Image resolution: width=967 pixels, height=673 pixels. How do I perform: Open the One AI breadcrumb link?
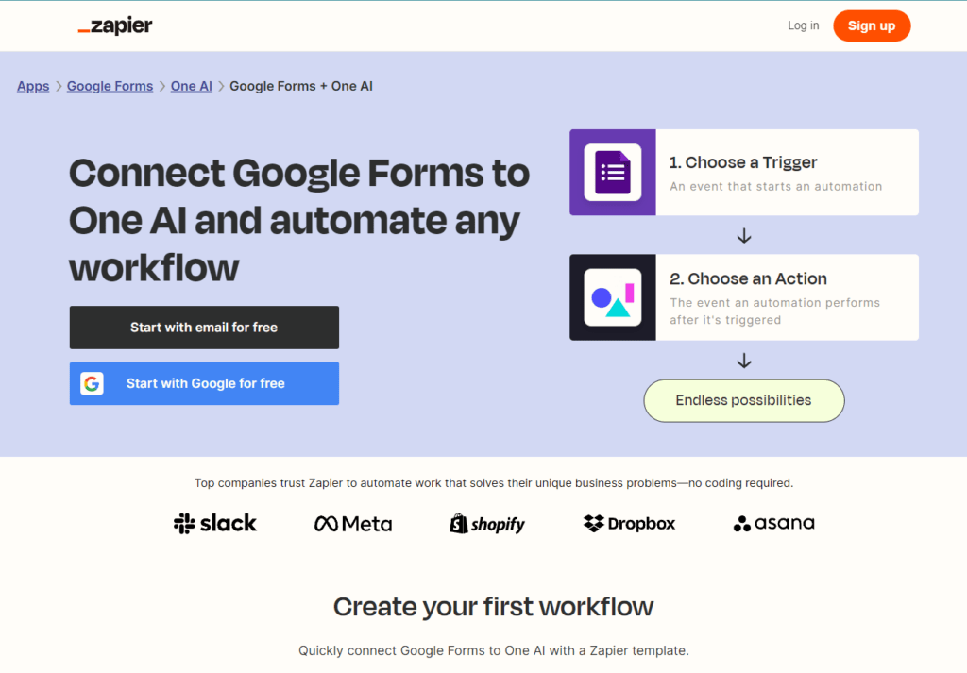click(191, 86)
